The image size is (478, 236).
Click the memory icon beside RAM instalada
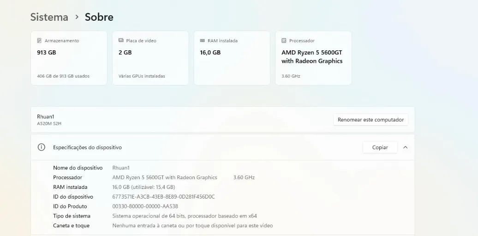point(202,41)
